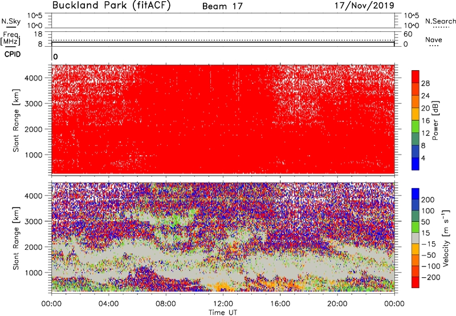The height and width of the screenshot is (316, 456).
Task: Select the CPID value "0"
Action: point(55,56)
